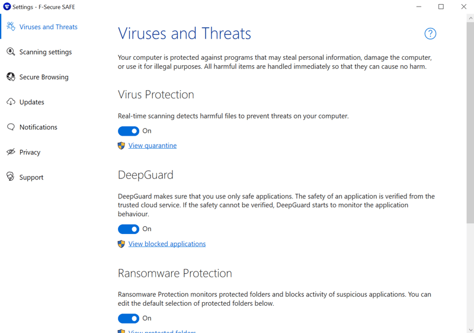Screen dimensions: 474x333
Task: Follow the View blocked applications link
Action: click(x=167, y=244)
